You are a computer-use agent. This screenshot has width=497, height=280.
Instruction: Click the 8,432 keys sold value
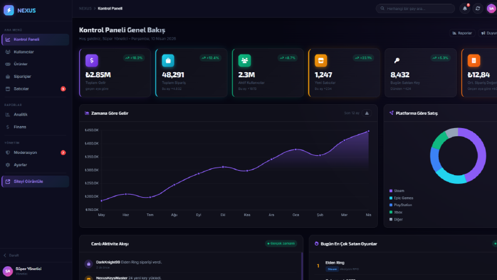click(400, 75)
